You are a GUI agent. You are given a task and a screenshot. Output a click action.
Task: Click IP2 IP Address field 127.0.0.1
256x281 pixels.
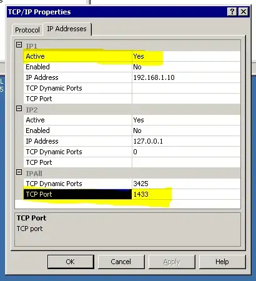pyautogui.click(x=186, y=141)
